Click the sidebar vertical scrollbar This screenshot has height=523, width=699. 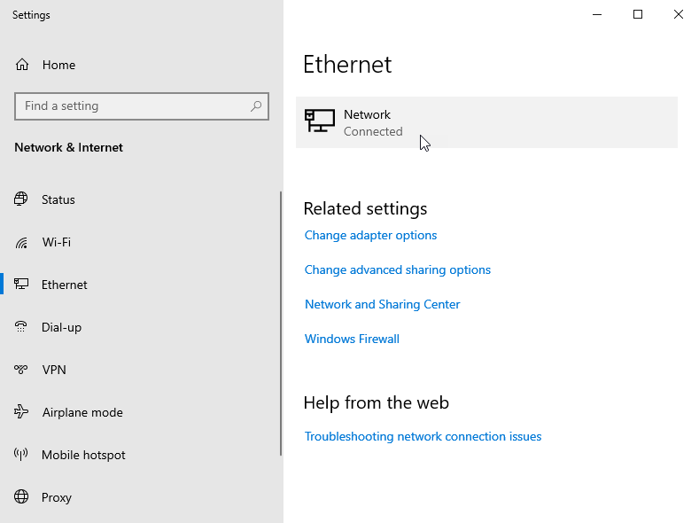point(281,324)
